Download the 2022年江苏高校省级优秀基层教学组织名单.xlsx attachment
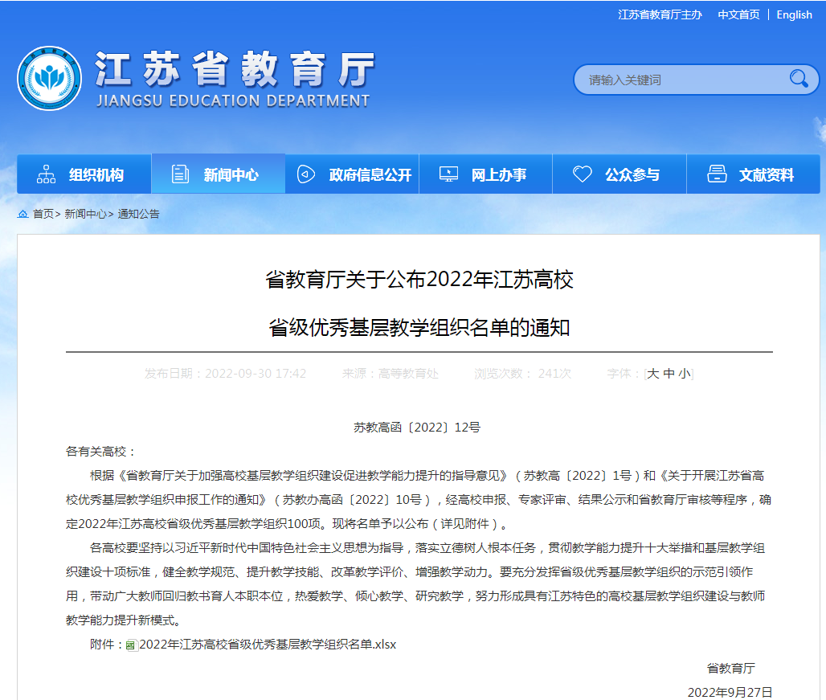The height and width of the screenshot is (700, 826). (268, 645)
